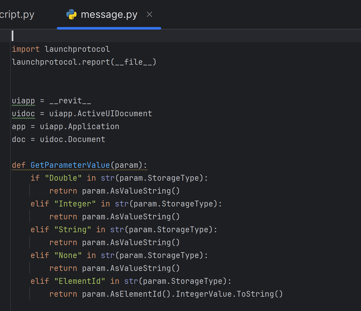Click the GetParameterValue function name
The width and height of the screenshot is (361, 311).
pyautogui.click(x=70, y=165)
